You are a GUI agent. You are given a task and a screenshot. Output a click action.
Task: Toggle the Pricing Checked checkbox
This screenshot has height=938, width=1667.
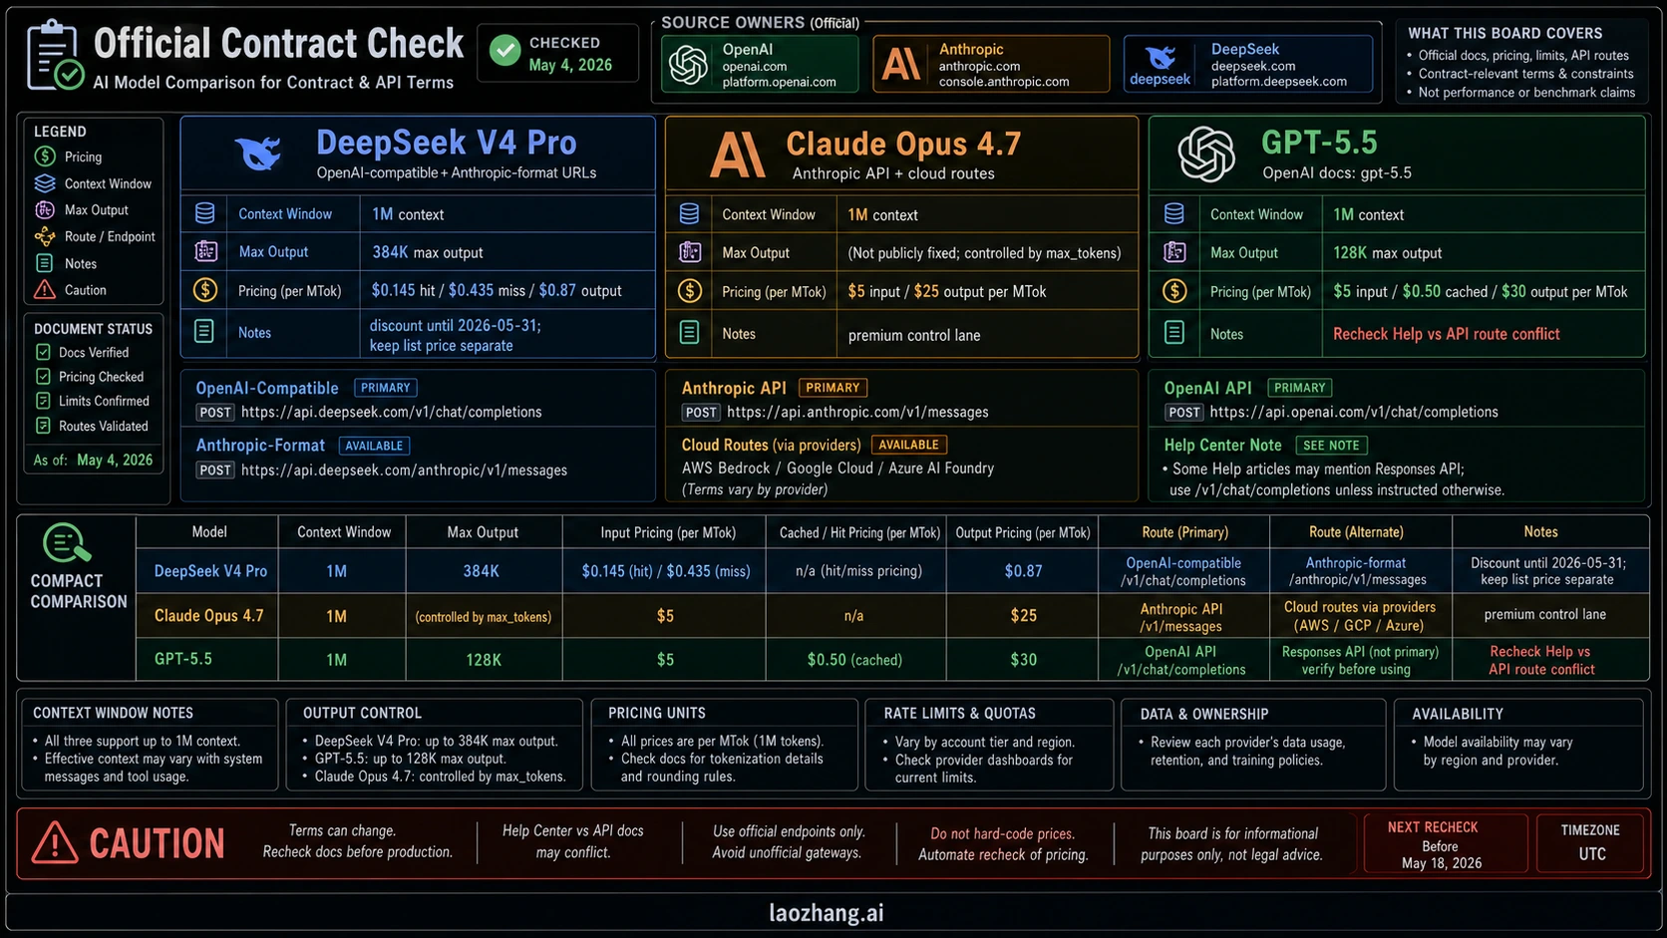pyautogui.click(x=43, y=377)
